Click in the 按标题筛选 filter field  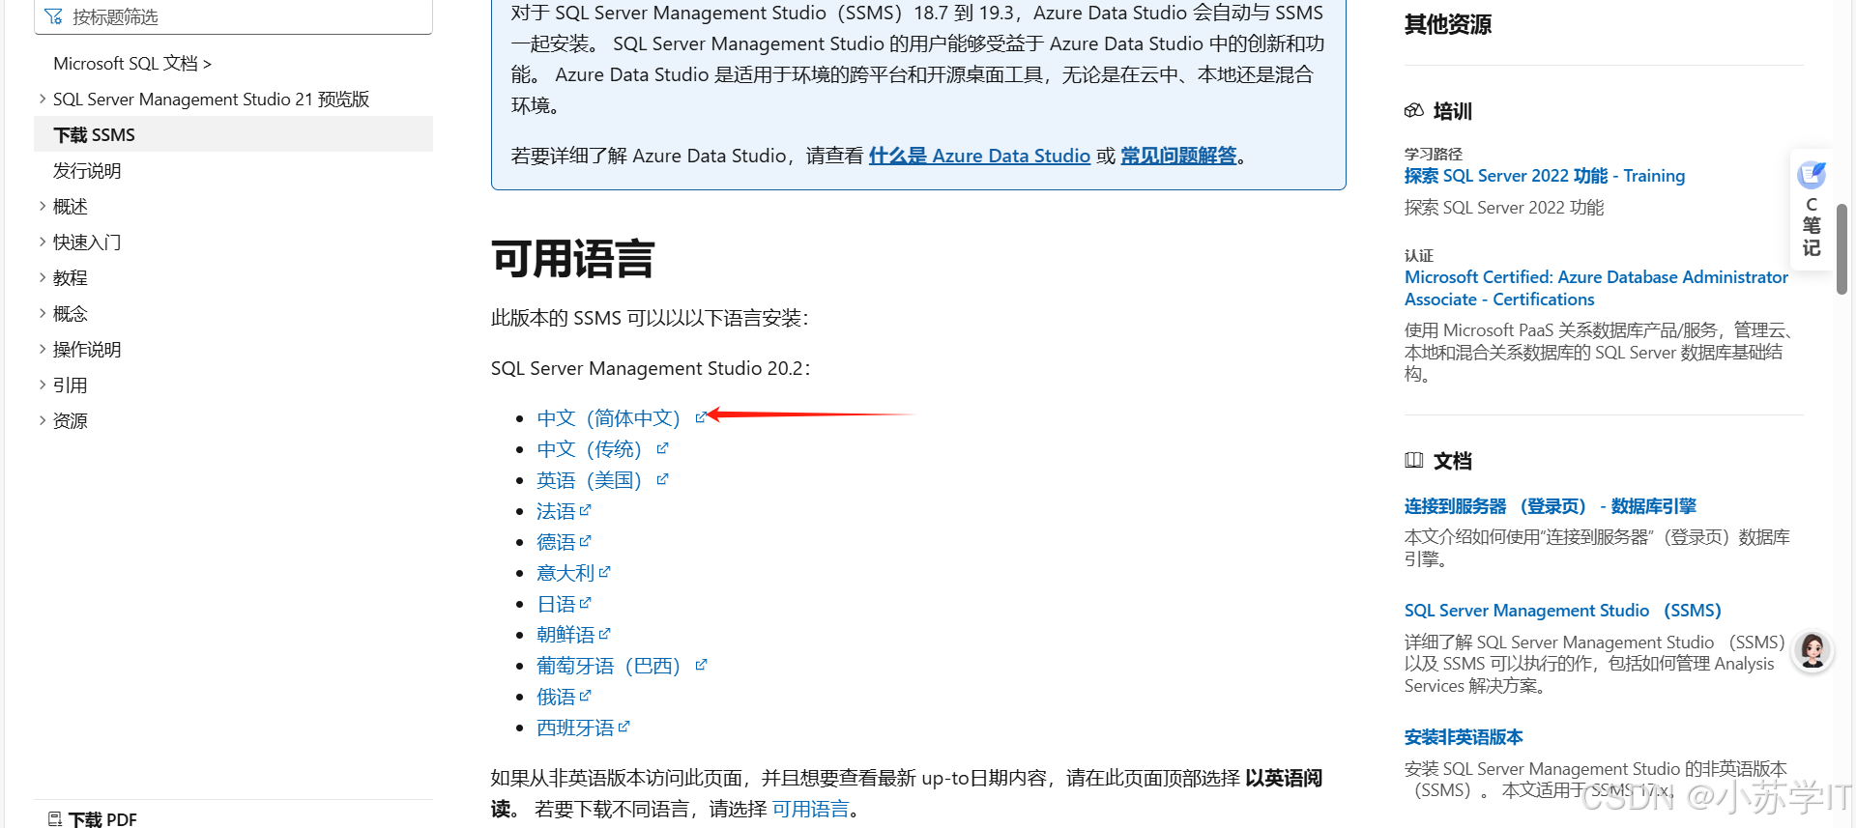coord(233,16)
